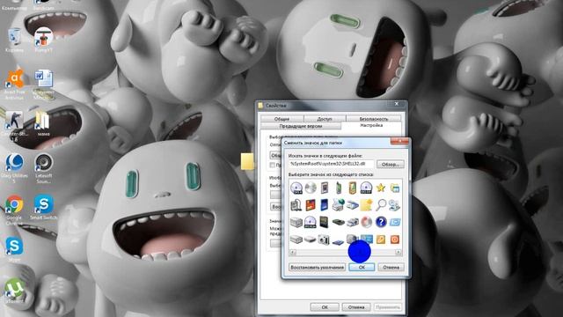Pick the blue book icon
563x317 pixels.
pos(324,205)
